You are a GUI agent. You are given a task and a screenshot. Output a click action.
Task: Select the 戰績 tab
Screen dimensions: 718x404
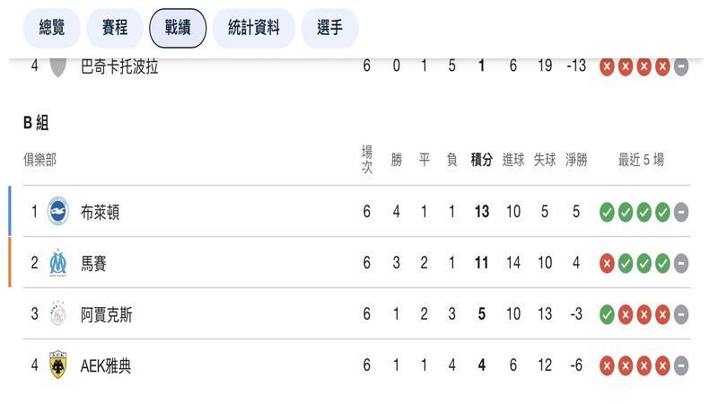coord(178,28)
